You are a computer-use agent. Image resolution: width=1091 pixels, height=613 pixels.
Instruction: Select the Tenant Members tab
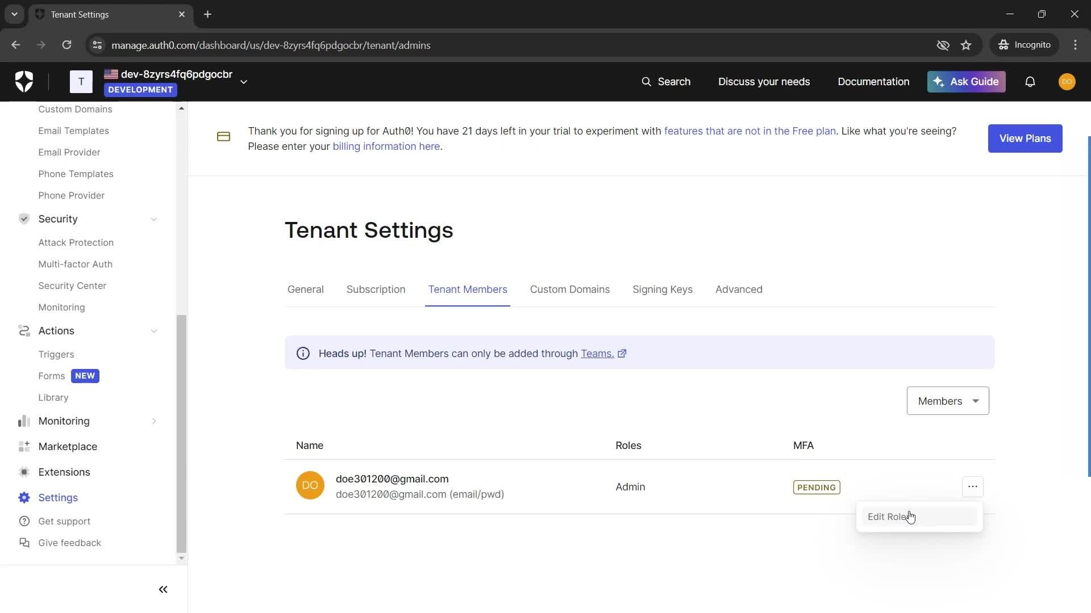468,289
